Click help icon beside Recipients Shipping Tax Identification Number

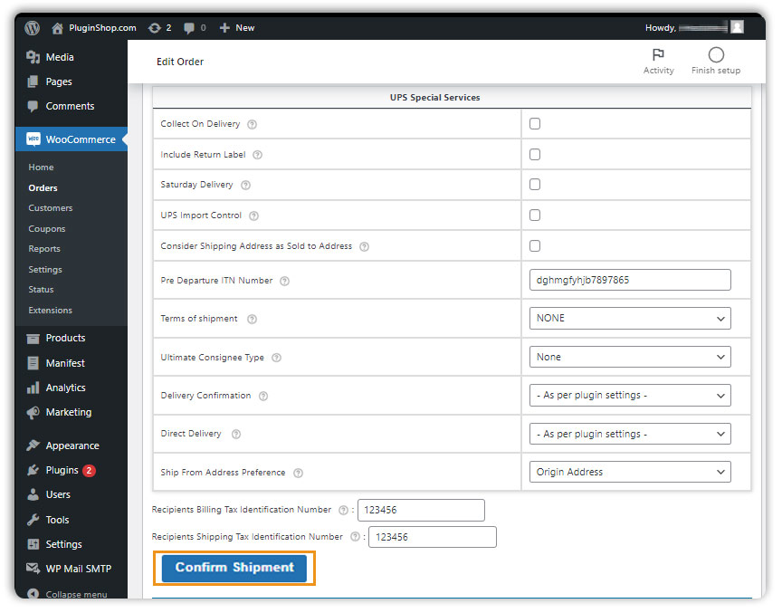[355, 537]
